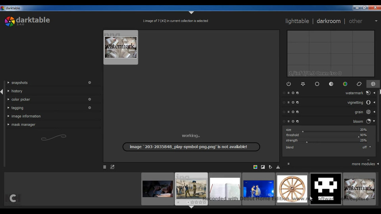This screenshot has height=214, width=381.
Task: Open the grain module presets menu icon
Action: (x=297, y=112)
